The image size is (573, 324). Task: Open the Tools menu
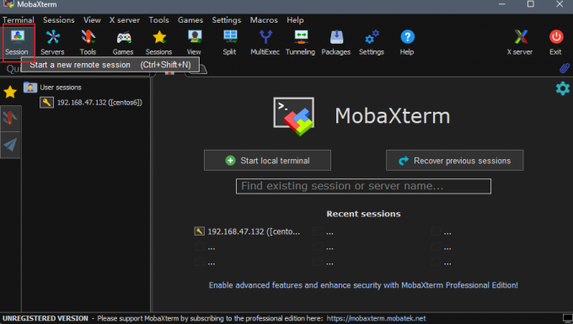[158, 20]
